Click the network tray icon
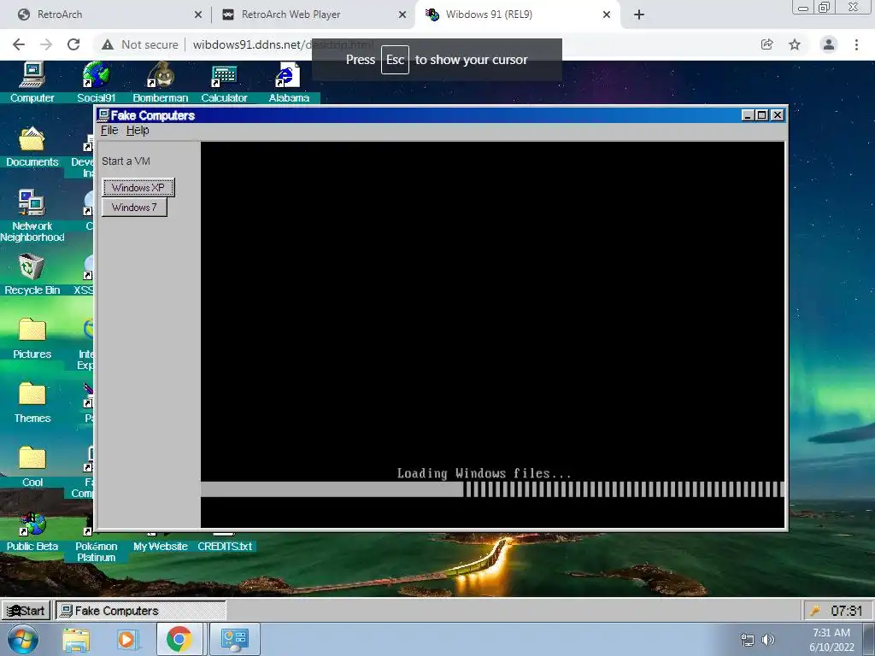Image resolution: width=875 pixels, height=656 pixels. click(x=747, y=640)
